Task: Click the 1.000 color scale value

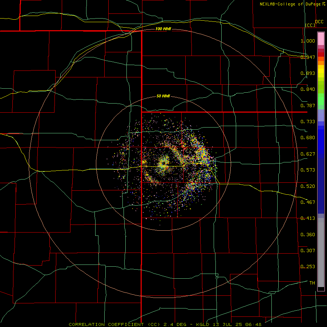Action: point(308,41)
